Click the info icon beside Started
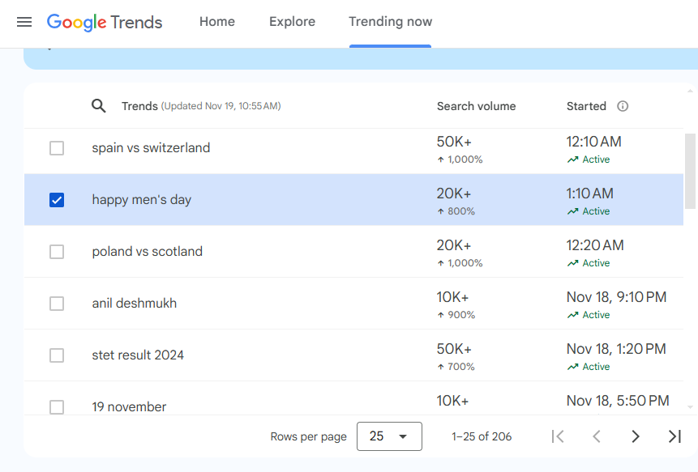The width and height of the screenshot is (698, 472). [x=623, y=106]
